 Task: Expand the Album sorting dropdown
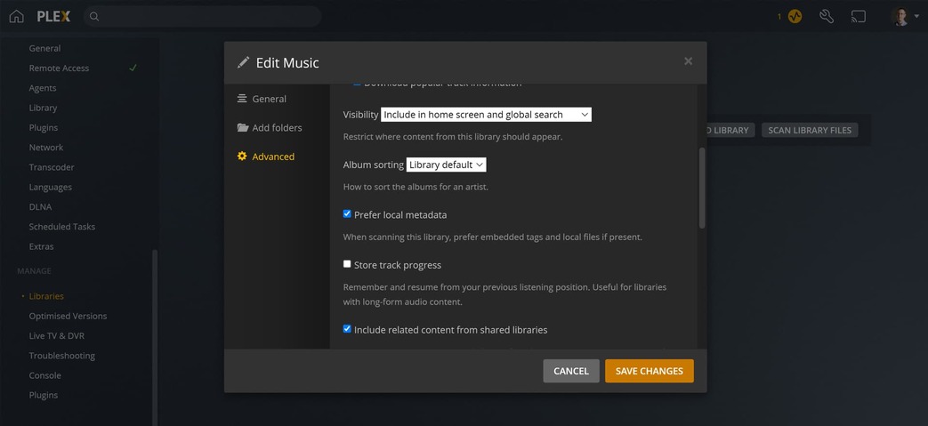click(x=446, y=165)
